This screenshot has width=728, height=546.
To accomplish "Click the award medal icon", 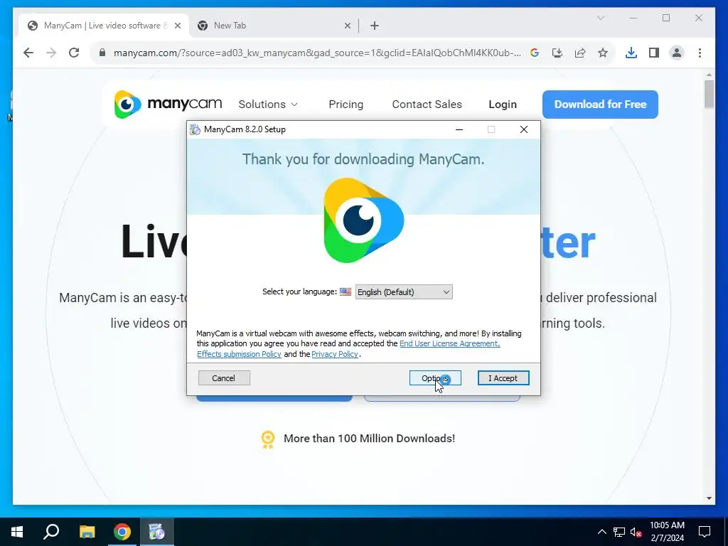I will pyautogui.click(x=268, y=439).
